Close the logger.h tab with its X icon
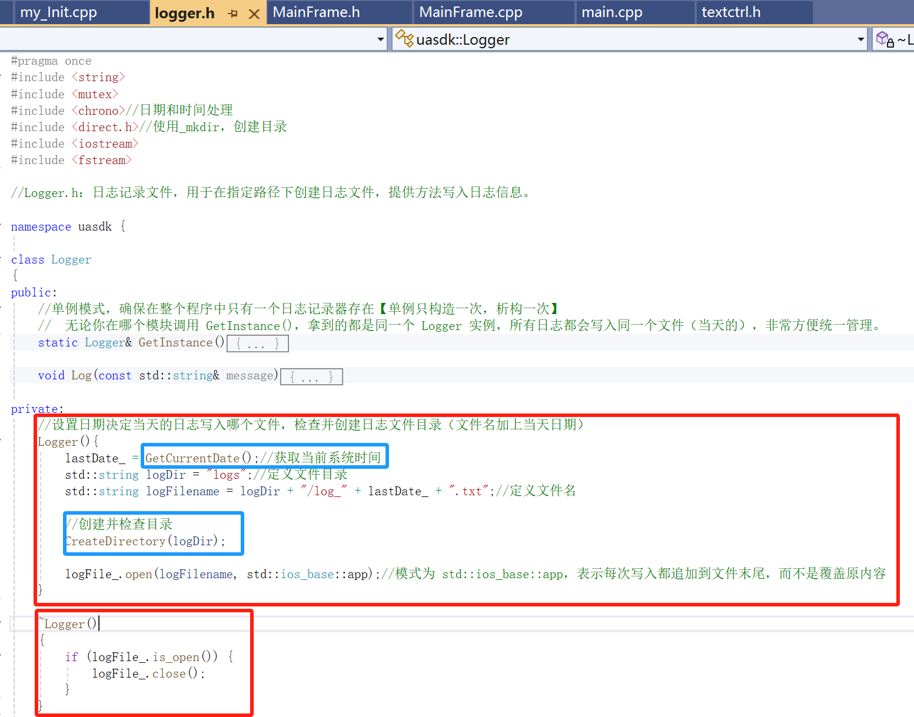The image size is (914, 717). 254,14
